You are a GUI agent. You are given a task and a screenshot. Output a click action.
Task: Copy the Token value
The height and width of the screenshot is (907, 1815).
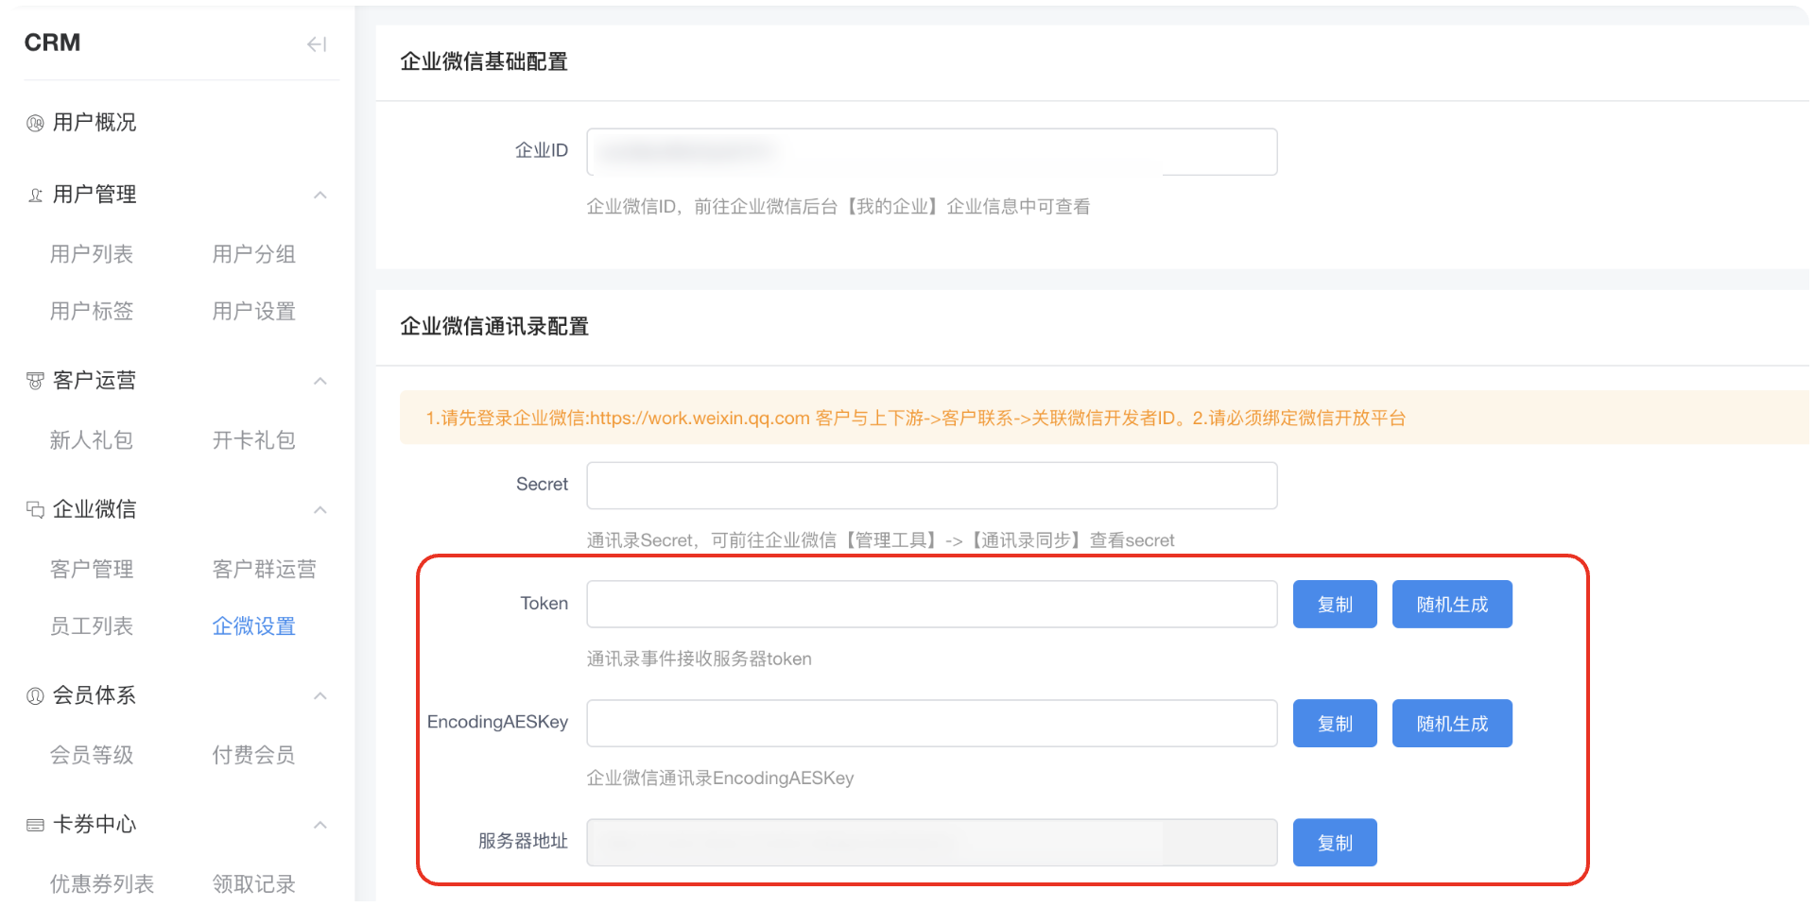point(1334,605)
